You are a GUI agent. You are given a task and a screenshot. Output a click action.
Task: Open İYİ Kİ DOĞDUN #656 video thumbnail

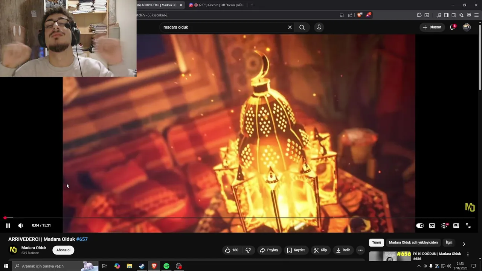click(x=390, y=256)
